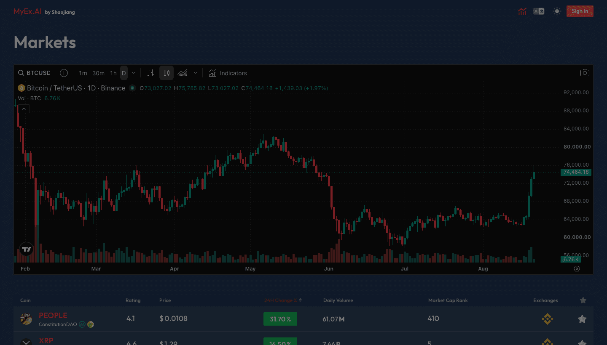
Task: Select the candlestick chart style icon
Action: pos(167,73)
